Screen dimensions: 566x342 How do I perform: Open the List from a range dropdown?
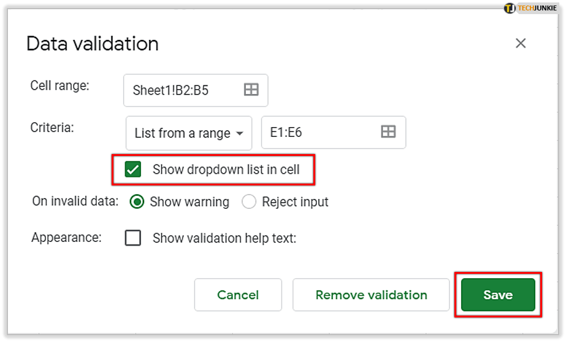tap(189, 133)
